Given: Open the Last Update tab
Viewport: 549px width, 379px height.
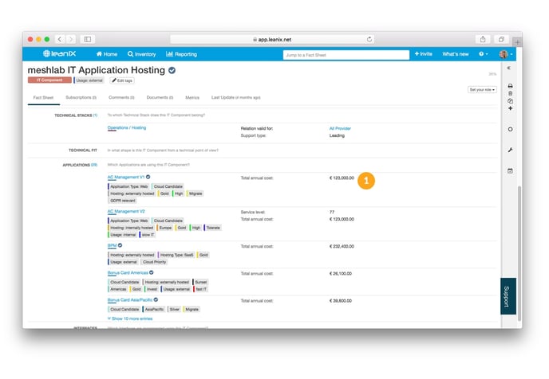Looking at the screenshot, I should click(236, 97).
